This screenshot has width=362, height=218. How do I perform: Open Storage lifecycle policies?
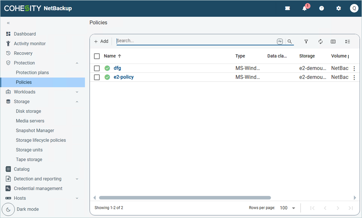pyautogui.click(x=41, y=140)
